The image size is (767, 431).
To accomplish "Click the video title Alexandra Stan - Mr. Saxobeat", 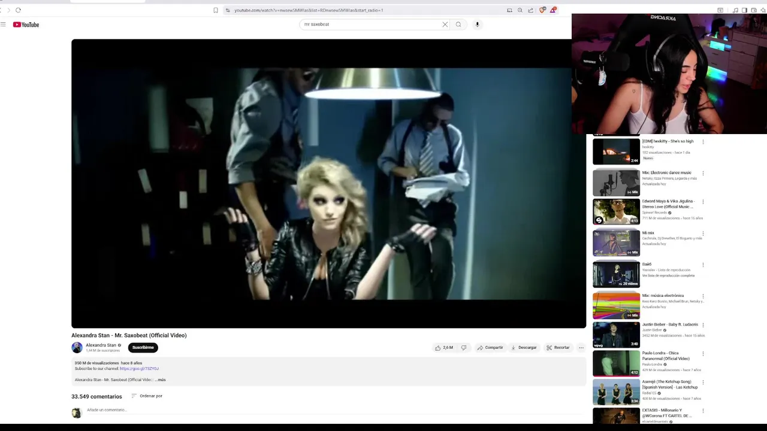I will (129, 335).
